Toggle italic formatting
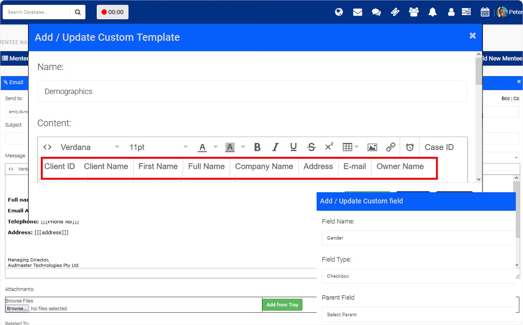This screenshot has width=523, height=325. [275, 147]
